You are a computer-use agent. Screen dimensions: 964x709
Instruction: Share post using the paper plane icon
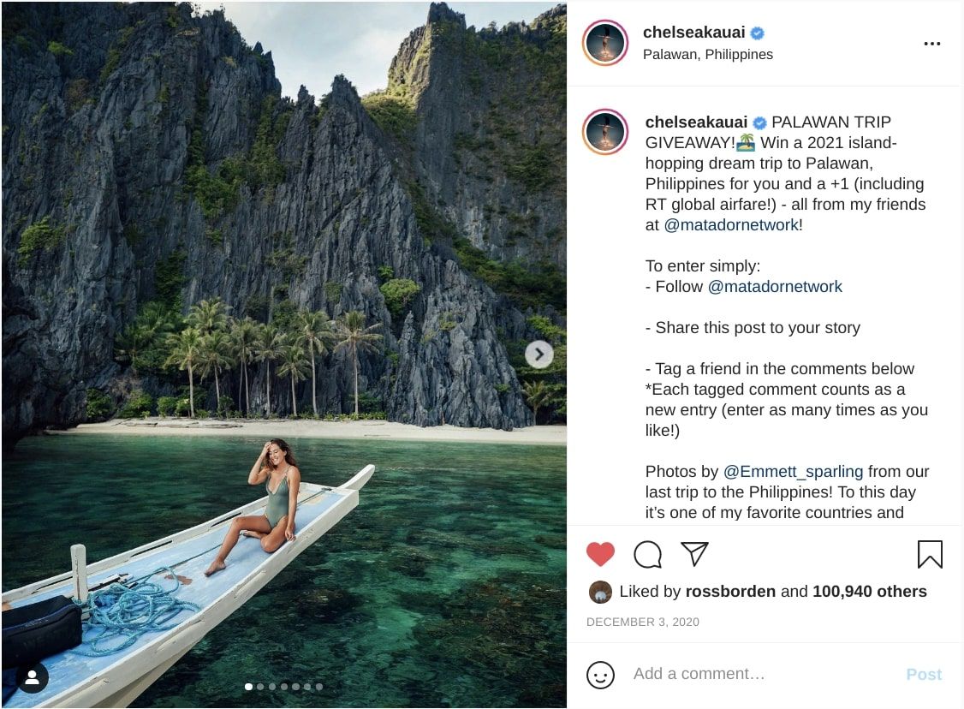[x=694, y=554]
